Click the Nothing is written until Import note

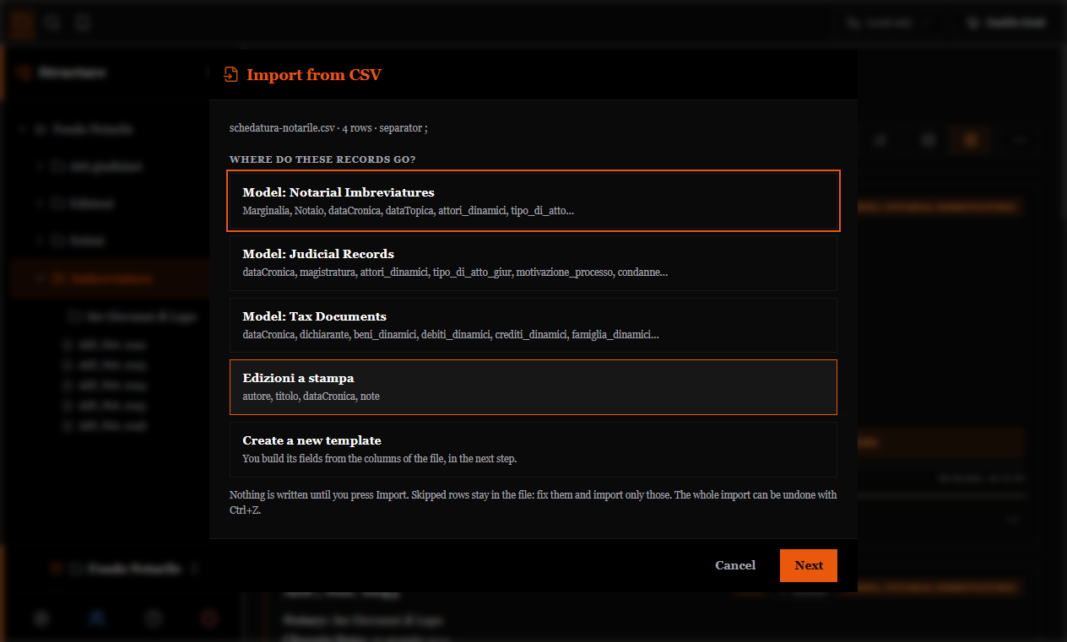point(533,502)
